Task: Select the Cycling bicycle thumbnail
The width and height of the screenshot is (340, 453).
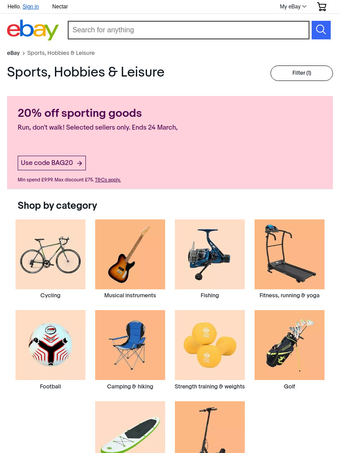Action: (50, 254)
